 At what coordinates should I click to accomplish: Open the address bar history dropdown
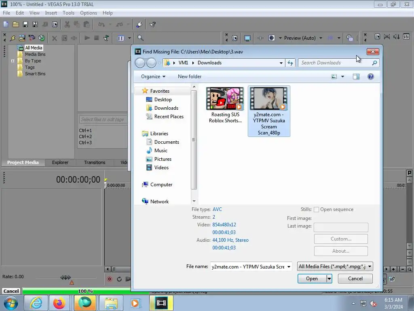point(281,63)
